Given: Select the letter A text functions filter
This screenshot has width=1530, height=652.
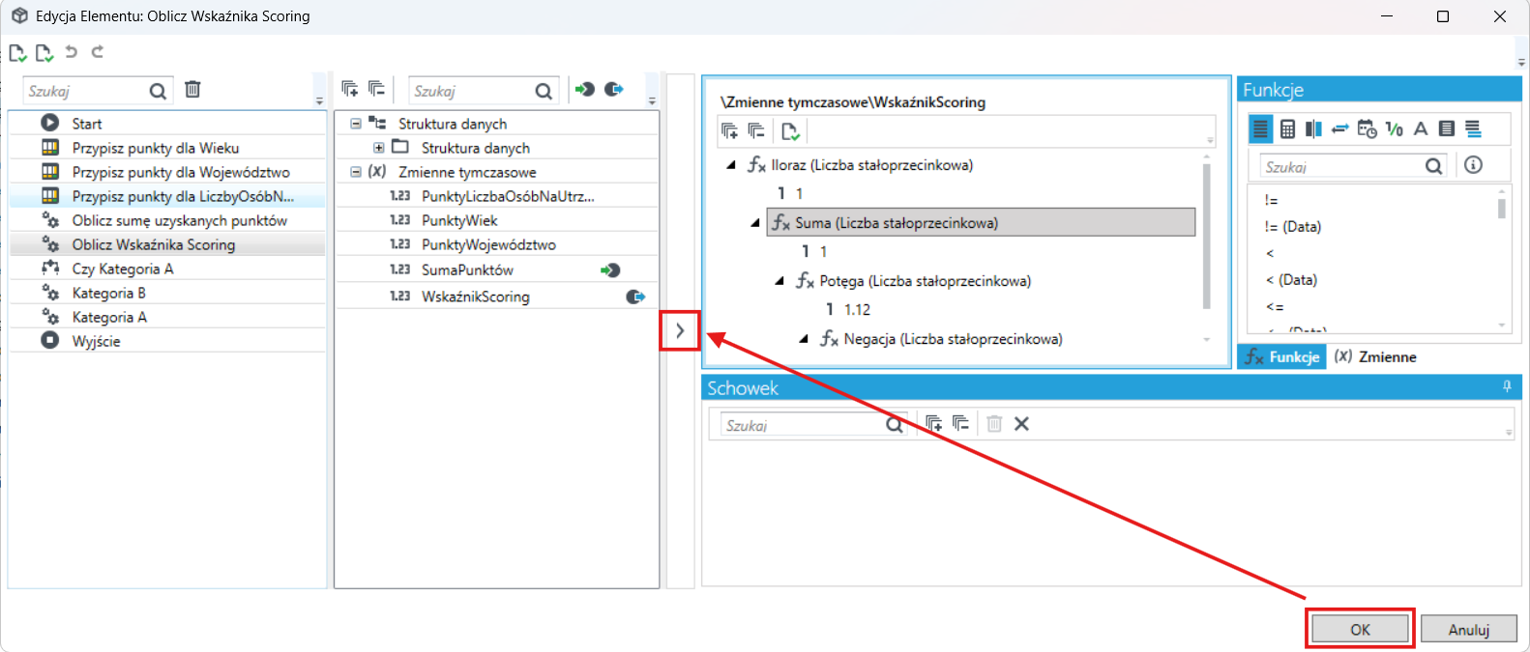Looking at the screenshot, I should tap(1421, 128).
